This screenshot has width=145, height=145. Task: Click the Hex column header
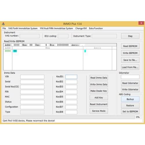[x=48, y=48]
